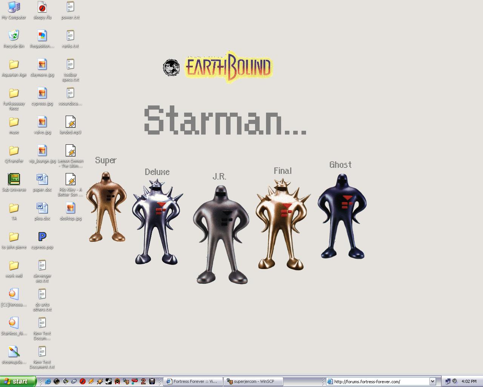
Task: Click the taskbar Address bar URL field
Action: (x=378, y=381)
